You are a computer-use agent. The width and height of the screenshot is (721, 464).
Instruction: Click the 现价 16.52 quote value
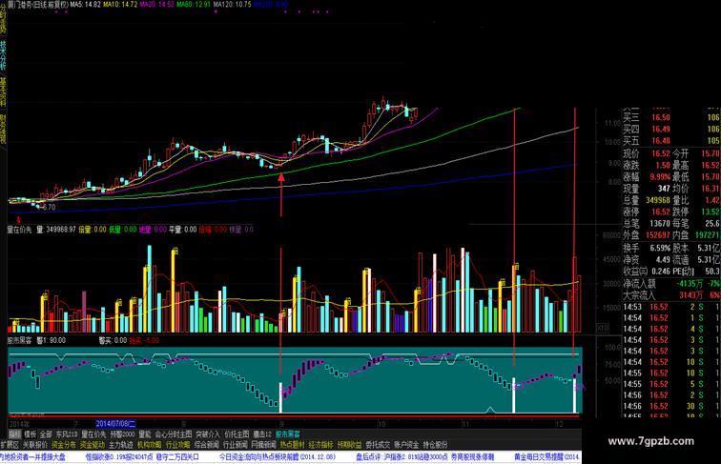click(x=661, y=153)
